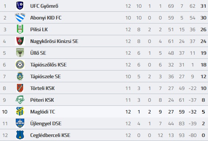This screenshot has width=208, height=141.
Task: Select the Újlengyel DSE blue crest
Action: (20, 123)
